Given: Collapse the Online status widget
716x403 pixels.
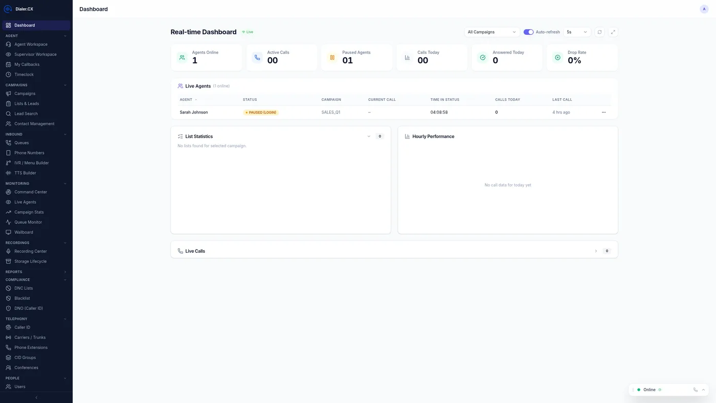Looking at the screenshot, I should tap(703, 389).
